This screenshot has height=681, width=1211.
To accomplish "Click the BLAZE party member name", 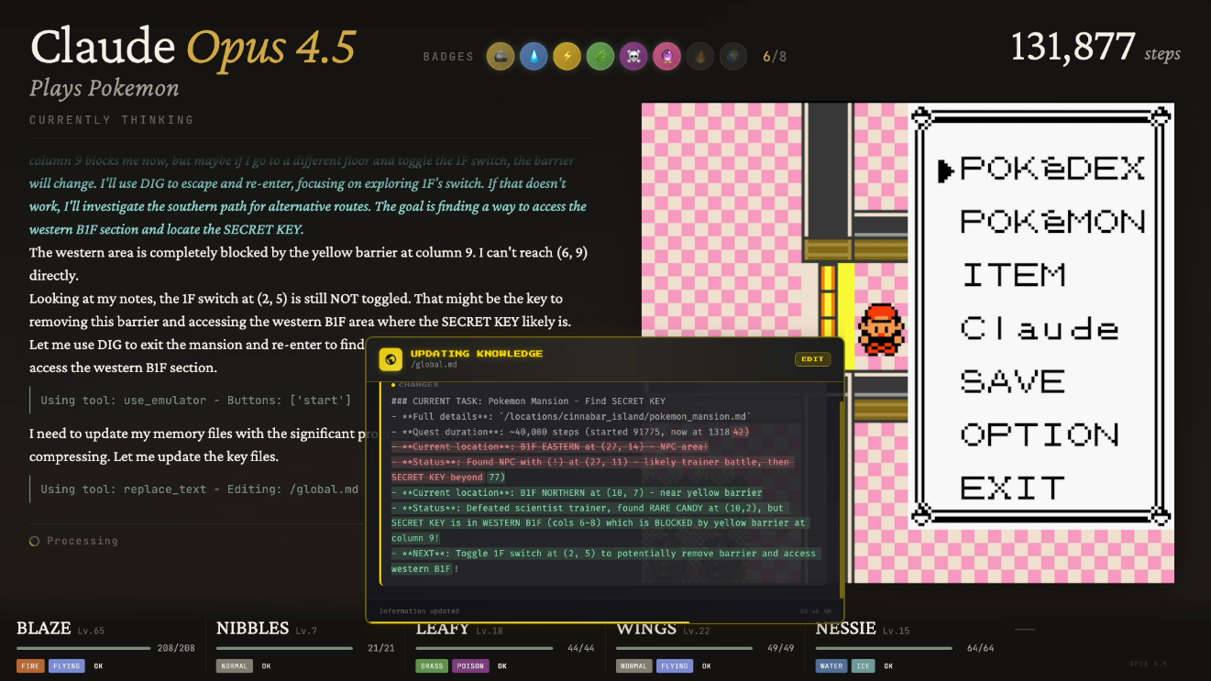I will (x=44, y=629).
